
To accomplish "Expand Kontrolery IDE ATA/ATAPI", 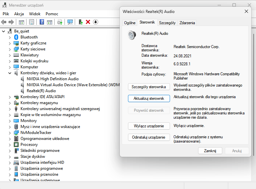I will (10, 97).
